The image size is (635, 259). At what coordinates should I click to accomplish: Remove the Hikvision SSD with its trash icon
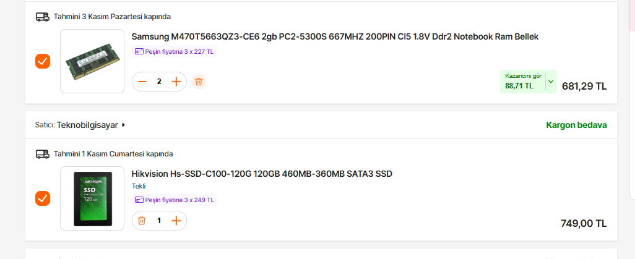[142, 221]
